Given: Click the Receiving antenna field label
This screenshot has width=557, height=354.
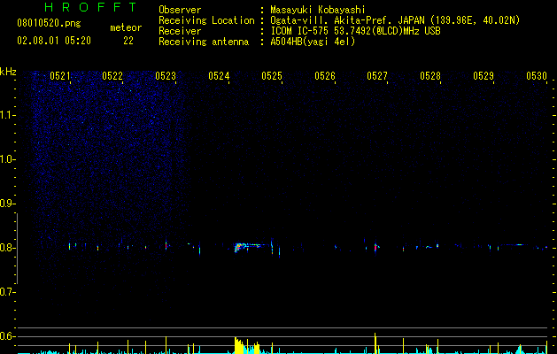Looking at the screenshot, I should (x=204, y=42).
